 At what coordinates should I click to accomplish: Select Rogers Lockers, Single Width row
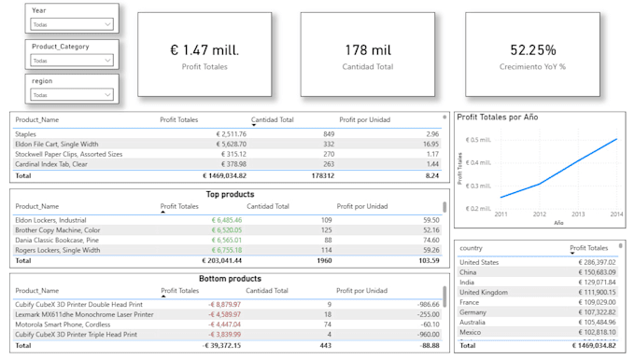point(227,250)
